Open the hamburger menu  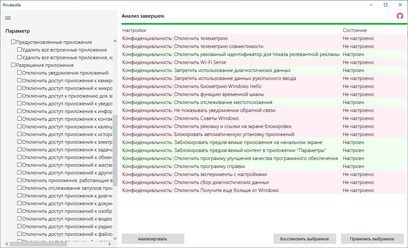coord(8,18)
